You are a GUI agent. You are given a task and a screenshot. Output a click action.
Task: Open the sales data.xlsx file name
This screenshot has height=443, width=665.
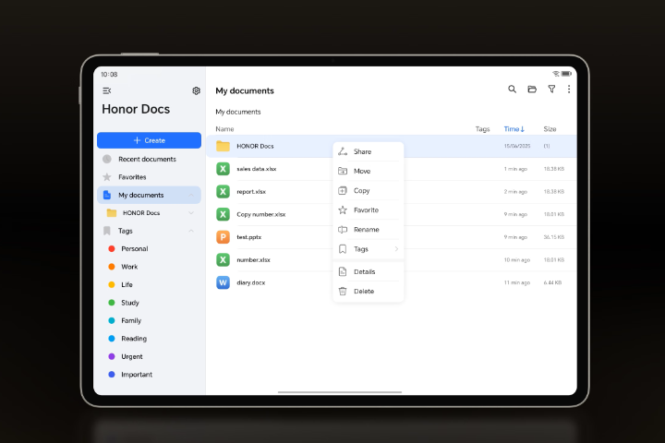click(x=256, y=169)
